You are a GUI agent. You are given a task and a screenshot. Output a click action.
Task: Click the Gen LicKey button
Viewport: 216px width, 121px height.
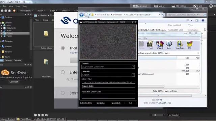pos(101,103)
